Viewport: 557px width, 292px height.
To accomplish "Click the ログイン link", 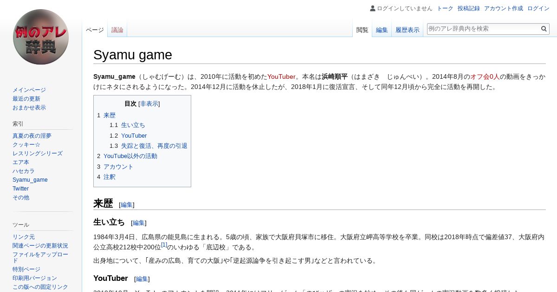I will pyautogui.click(x=538, y=8).
